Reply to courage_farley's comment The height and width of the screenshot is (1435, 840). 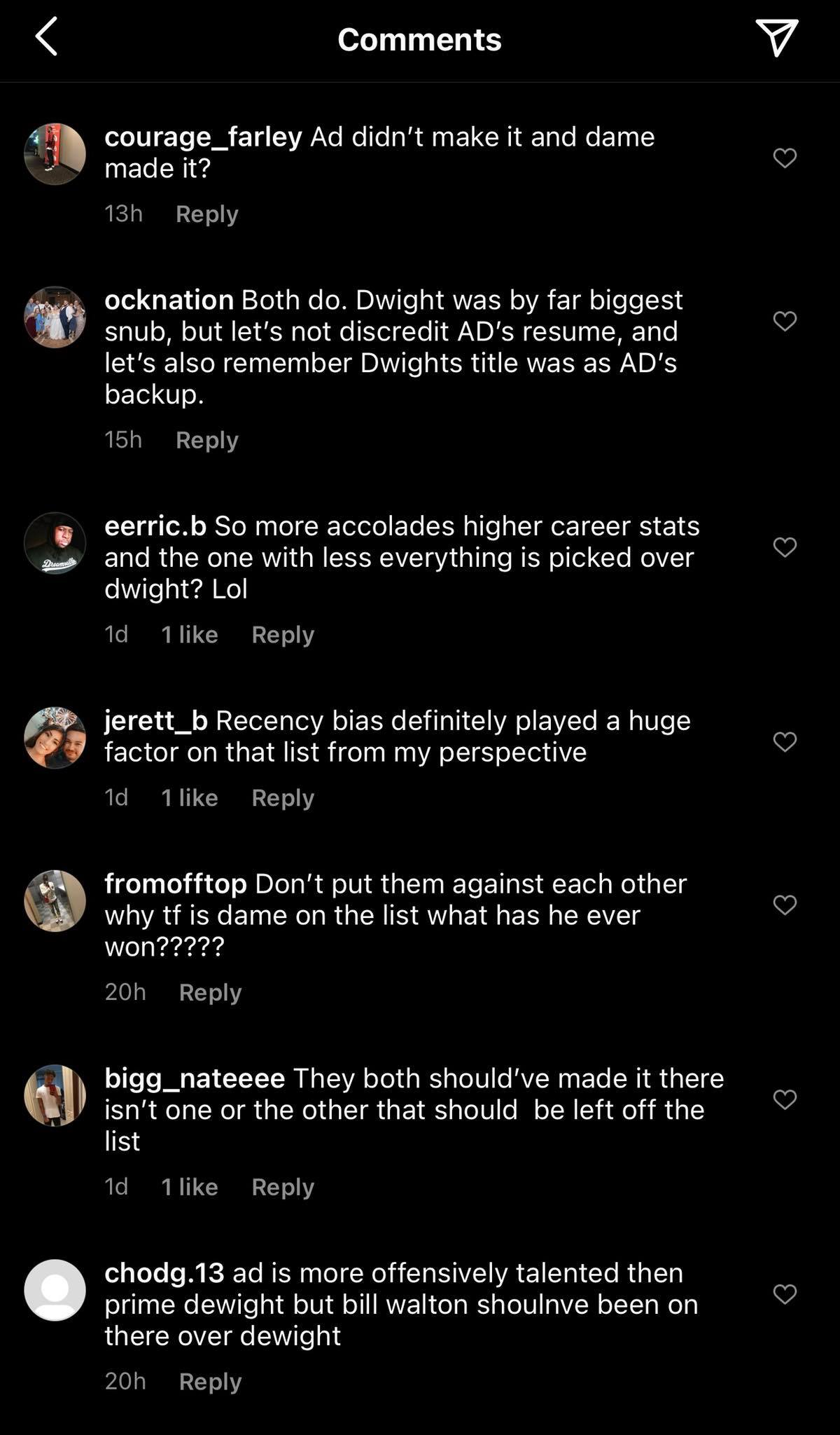click(206, 214)
